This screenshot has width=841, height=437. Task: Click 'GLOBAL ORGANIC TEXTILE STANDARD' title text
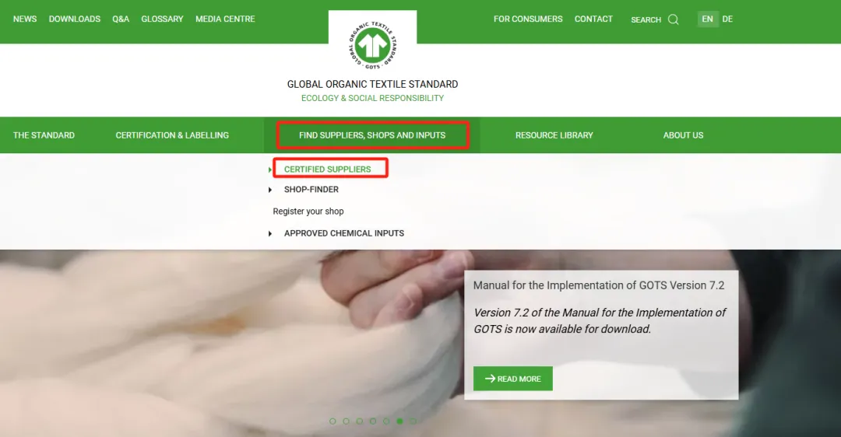pos(372,84)
